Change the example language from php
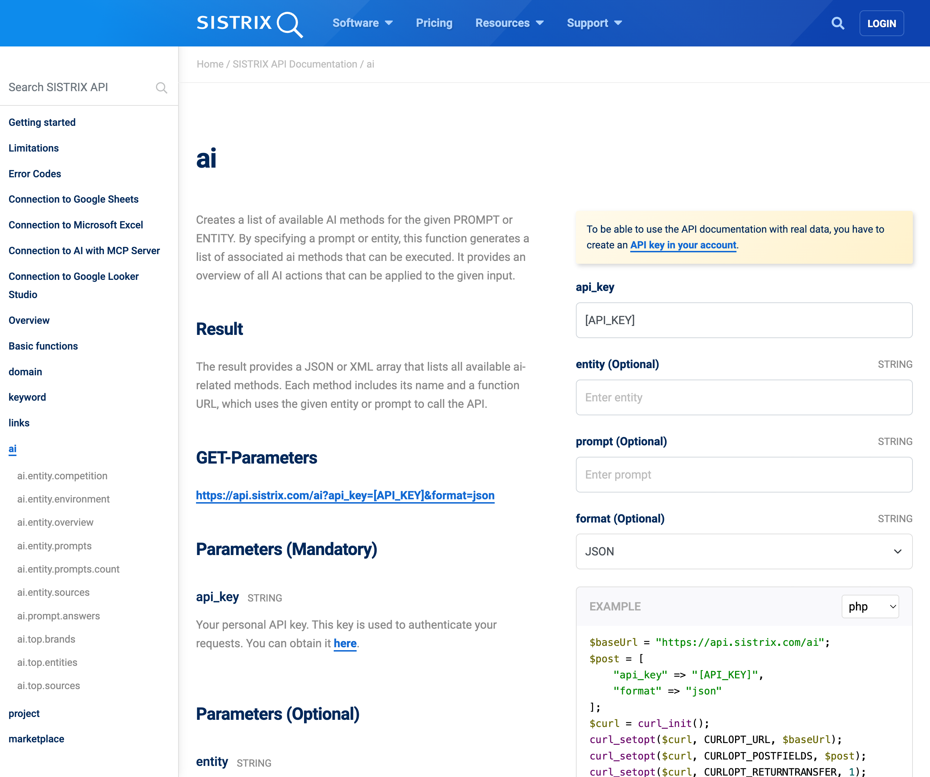 (869, 607)
